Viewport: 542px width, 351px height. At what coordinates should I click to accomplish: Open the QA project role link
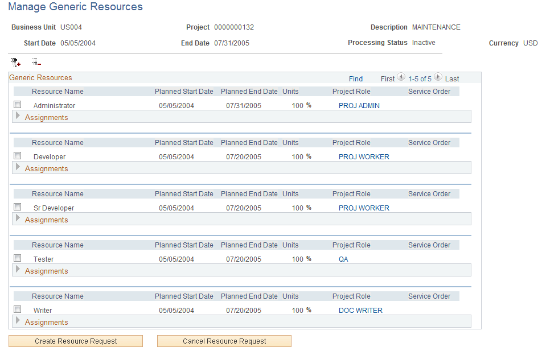(x=343, y=259)
